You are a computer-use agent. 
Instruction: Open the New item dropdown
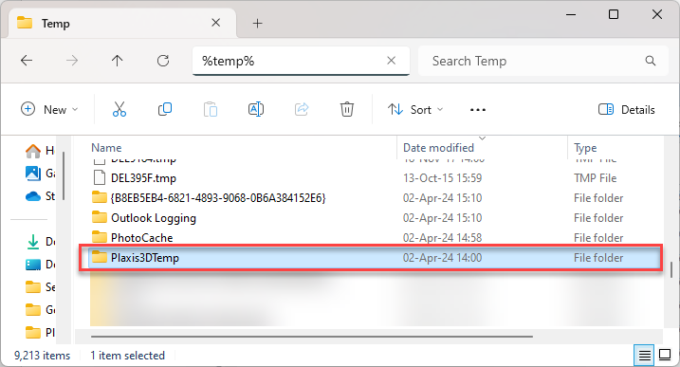pos(49,109)
